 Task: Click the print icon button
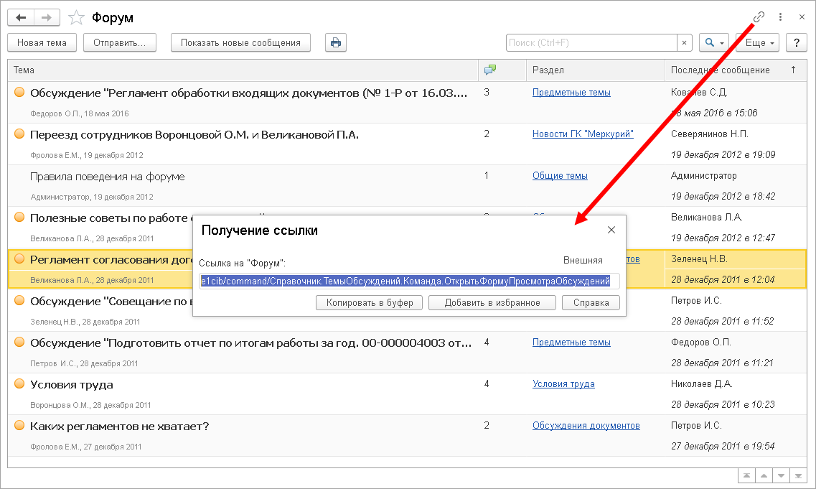coord(335,42)
